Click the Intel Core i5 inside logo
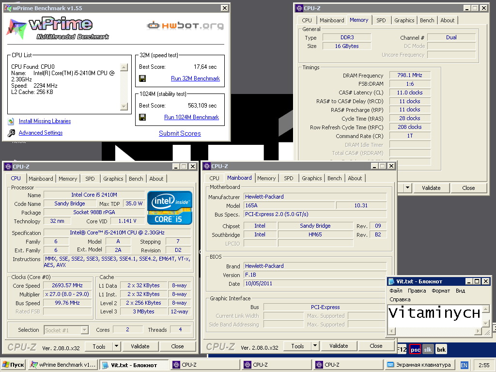Image resolution: width=496 pixels, height=372 pixels. 170,208
